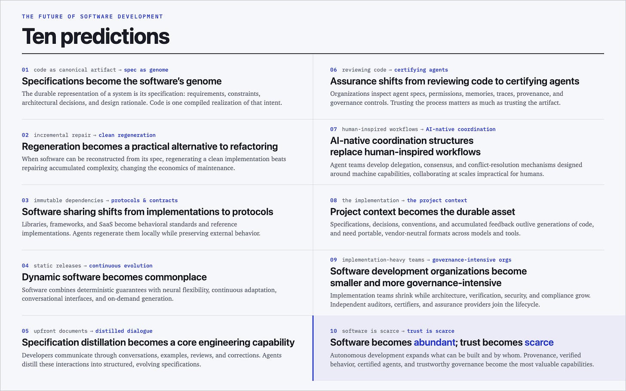
Task: Click the number '10' of the highlighted card
Action: pyautogui.click(x=334, y=331)
